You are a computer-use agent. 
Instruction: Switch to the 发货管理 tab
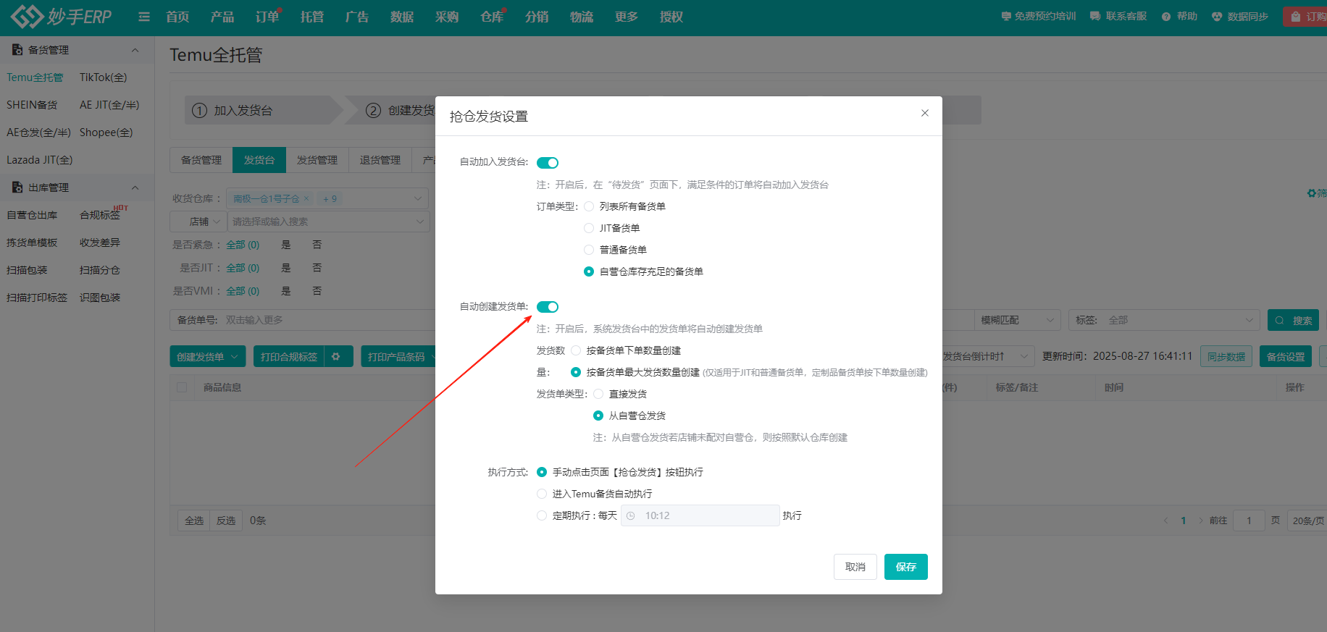pos(317,160)
